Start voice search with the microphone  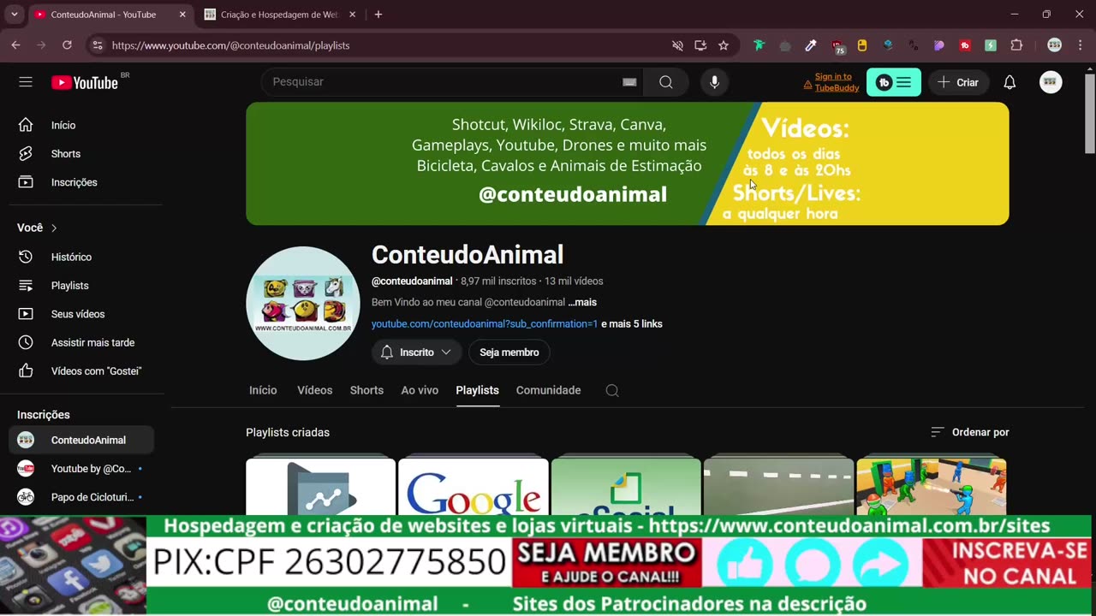pyautogui.click(x=715, y=82)
